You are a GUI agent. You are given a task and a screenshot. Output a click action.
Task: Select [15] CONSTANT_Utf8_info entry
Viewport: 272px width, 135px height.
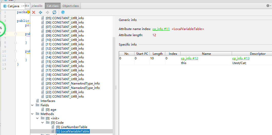65,62
